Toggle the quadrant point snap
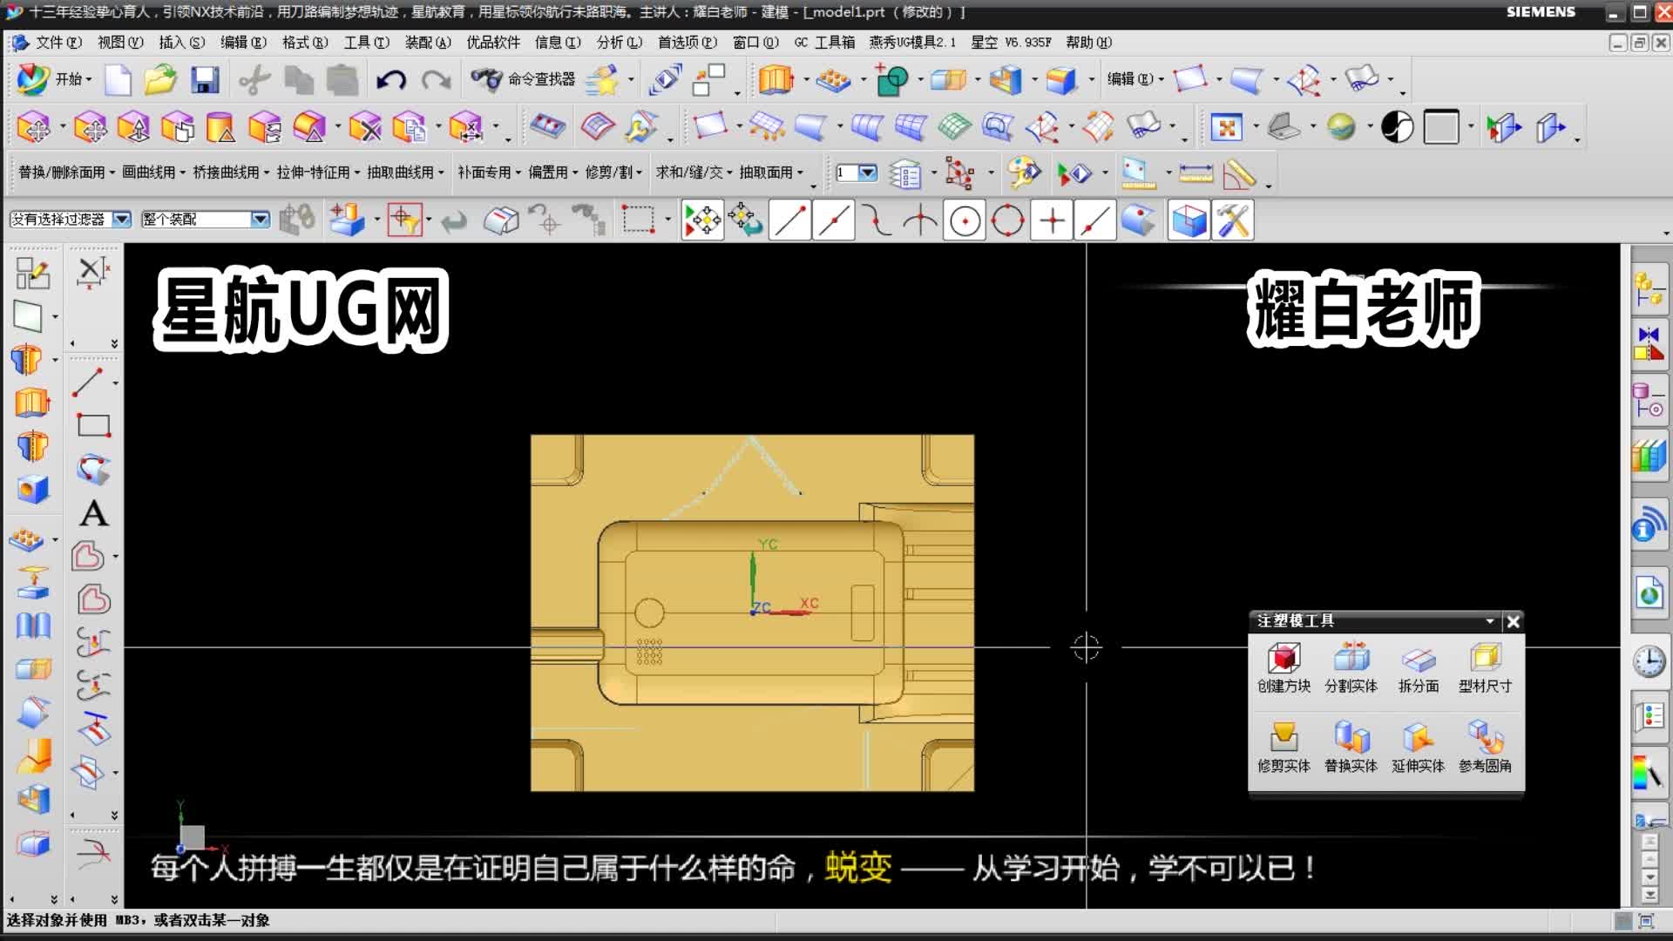Screen dimensions: 1673x941 [x=1008, y=220]
